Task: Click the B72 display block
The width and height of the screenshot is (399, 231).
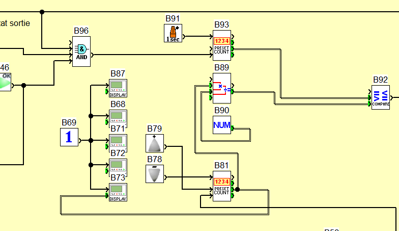Action: [118, 165]
